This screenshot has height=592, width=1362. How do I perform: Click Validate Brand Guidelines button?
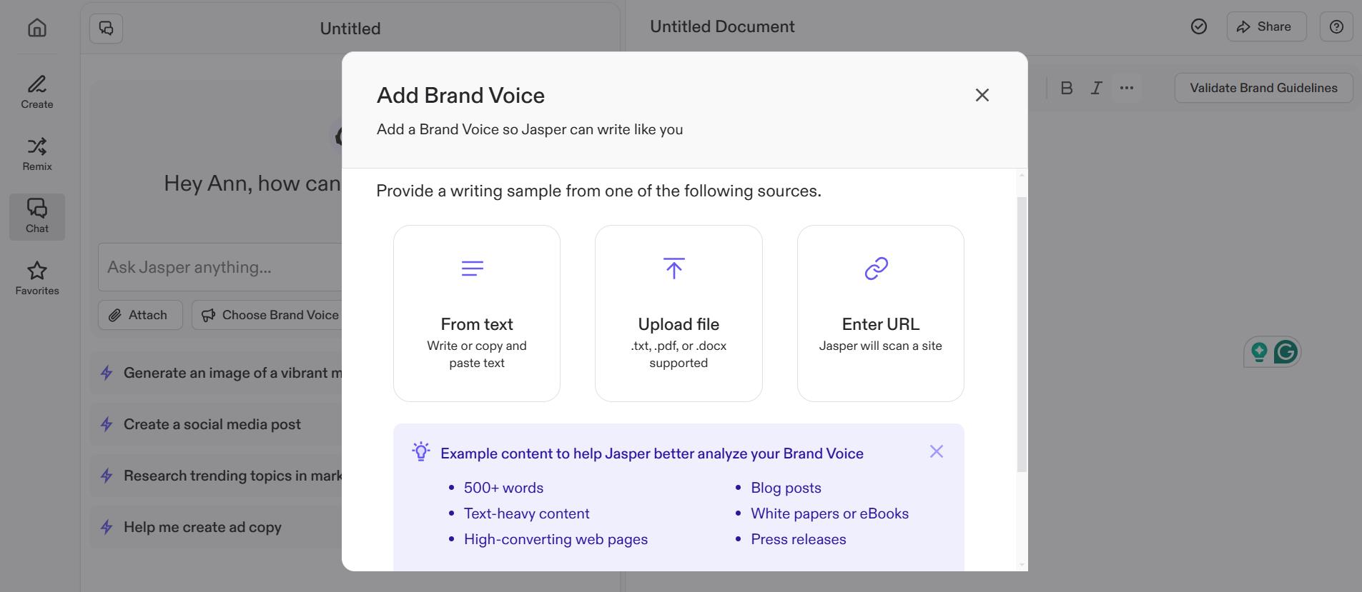1263,88
